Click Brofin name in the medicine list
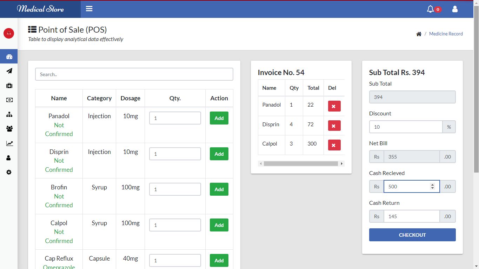 click(59, 187)
